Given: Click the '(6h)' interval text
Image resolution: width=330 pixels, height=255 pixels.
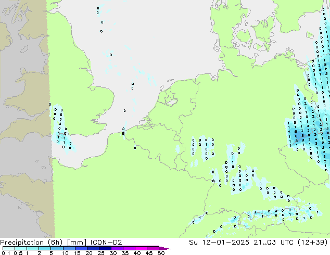Looking at the screenshot, I should 54,243.
